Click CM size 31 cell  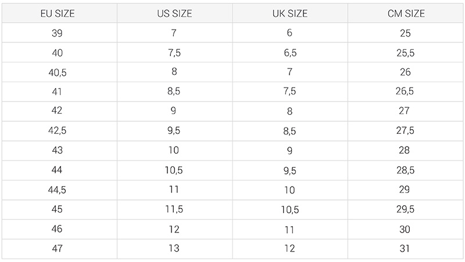(x=406, y=249)
